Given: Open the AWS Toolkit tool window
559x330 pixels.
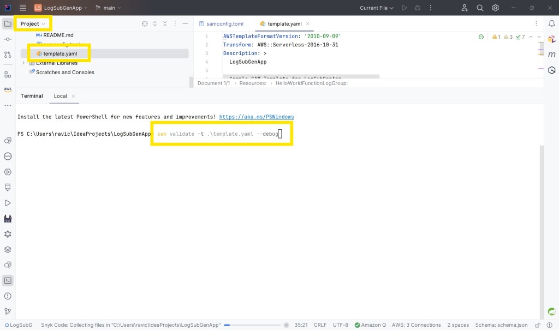Looking at the screenshot, I should tap(8, 89).
